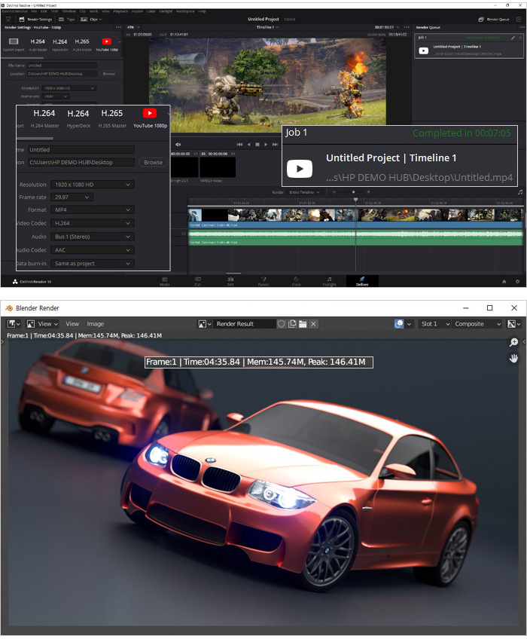Create new image in Blender Render
The image size is (527, 639).
tap(292, 323)
